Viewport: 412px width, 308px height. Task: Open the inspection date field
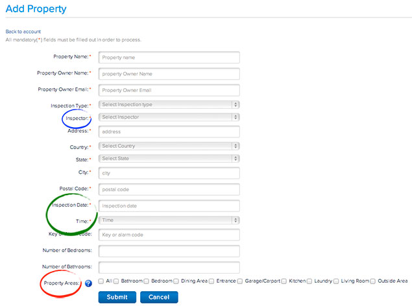169,206
